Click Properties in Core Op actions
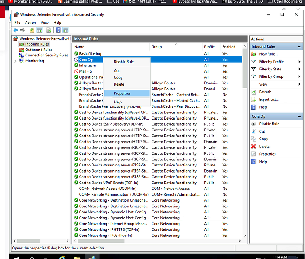The width and height of the screenshot is (305, 259). [267, 154]
